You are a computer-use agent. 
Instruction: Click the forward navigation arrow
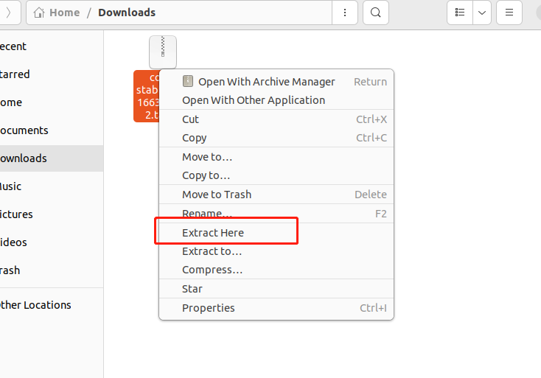coord(8,13)
